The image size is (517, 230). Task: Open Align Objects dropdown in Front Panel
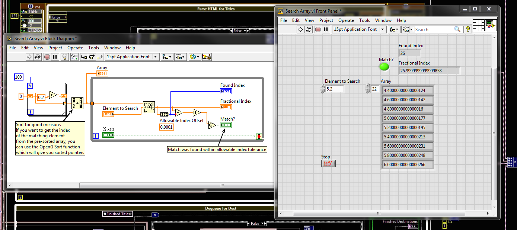[394, 29]
